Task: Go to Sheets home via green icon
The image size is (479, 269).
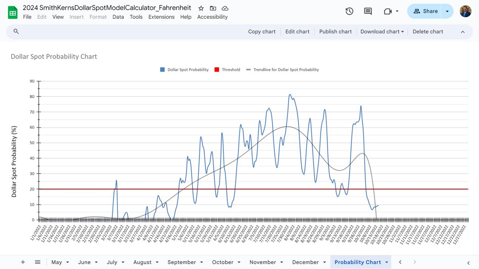Action: pyautogui.click(x=12, y=12)
